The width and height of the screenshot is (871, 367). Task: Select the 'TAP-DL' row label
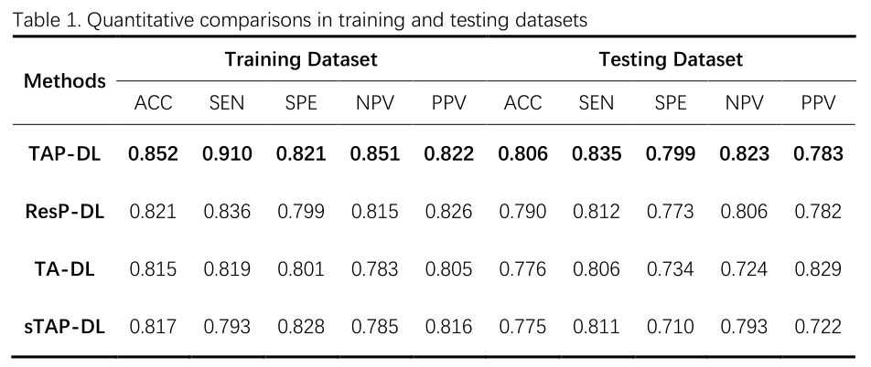point(65,154)
